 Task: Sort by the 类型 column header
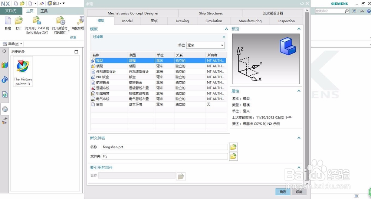pos(141,55)
